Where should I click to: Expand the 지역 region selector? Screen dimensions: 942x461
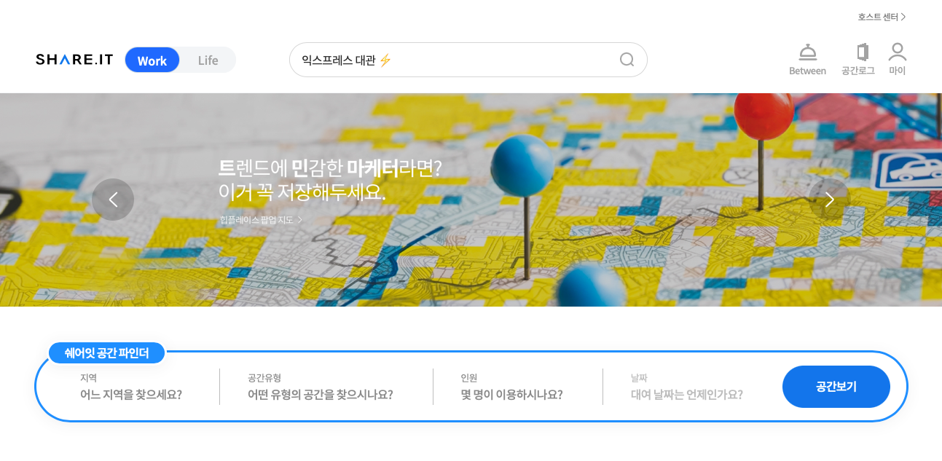131,387
